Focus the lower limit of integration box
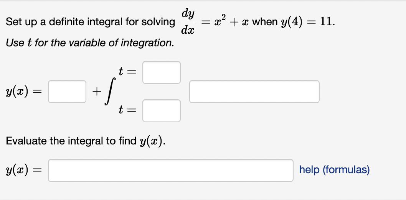The image size is (406, 200). [x=161, y=111]
